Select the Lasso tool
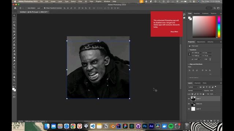234x131 pixels. (x=14, y=22)
